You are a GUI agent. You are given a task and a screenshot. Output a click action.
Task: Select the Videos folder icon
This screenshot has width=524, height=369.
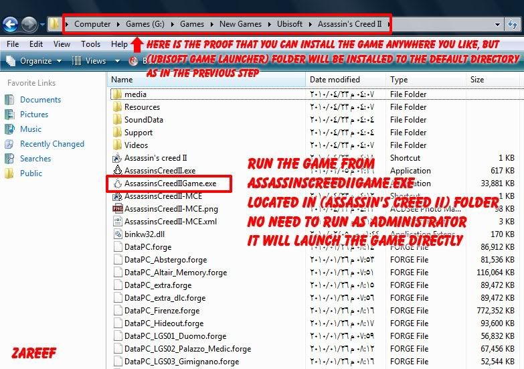coord(117,145)
